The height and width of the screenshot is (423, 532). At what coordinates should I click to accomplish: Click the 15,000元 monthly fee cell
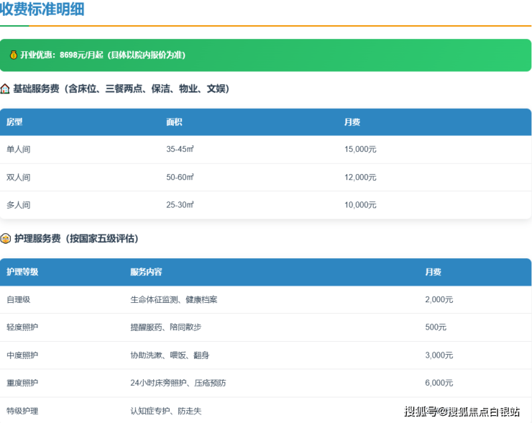pyautogui.click(x=360, y=150)
